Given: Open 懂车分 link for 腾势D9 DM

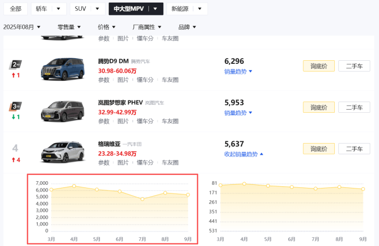Looking at the screenshot, I should point(145,80).
